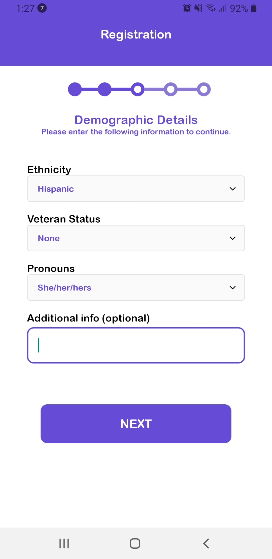Expand the Pronouns chevron arrow
This screenshot has height=559, width=272.
[233, 287]
